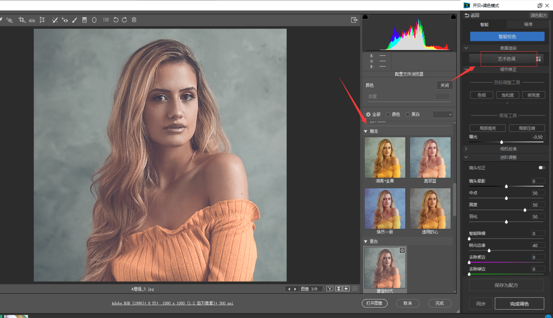Favorite the 摩登时代 preset star
The image size is (553, 318).
[402, 251]
